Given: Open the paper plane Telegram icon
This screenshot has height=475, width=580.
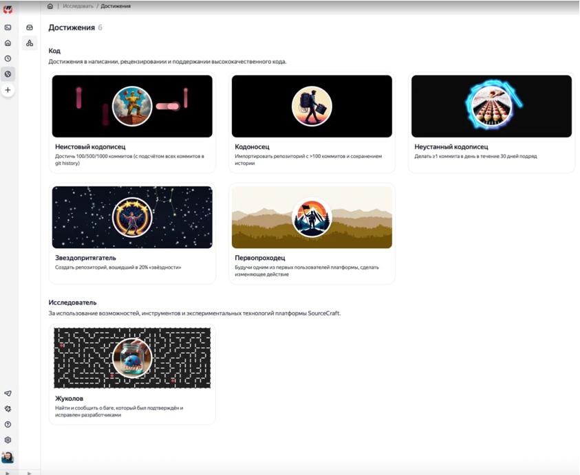Looking at the screenshot, I should (8, 393).
